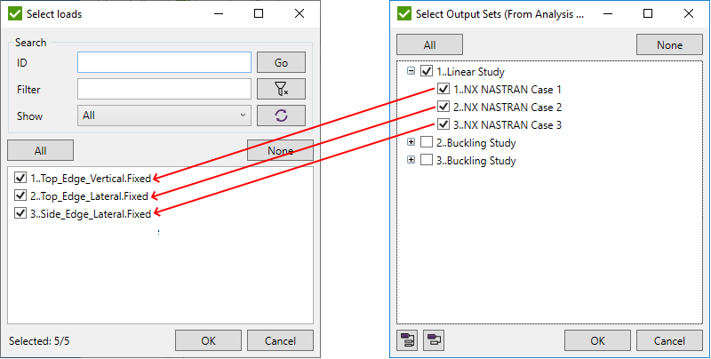
Task: Collapse the 1..Linear Study tree node
Action: pos(411,72)
